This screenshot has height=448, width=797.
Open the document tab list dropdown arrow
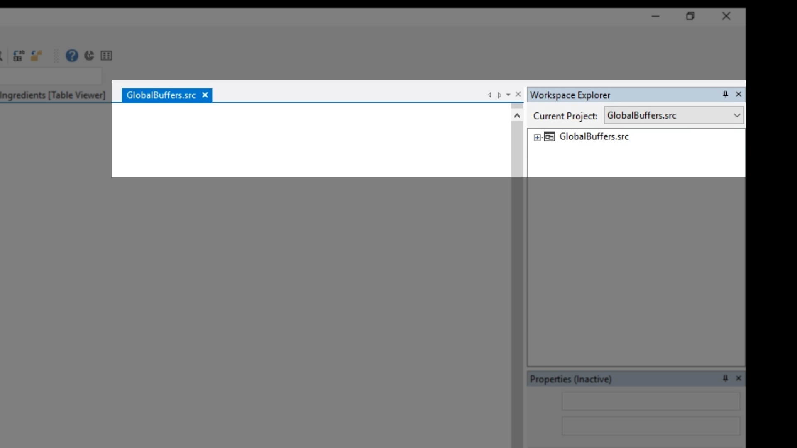coord(508,95)
